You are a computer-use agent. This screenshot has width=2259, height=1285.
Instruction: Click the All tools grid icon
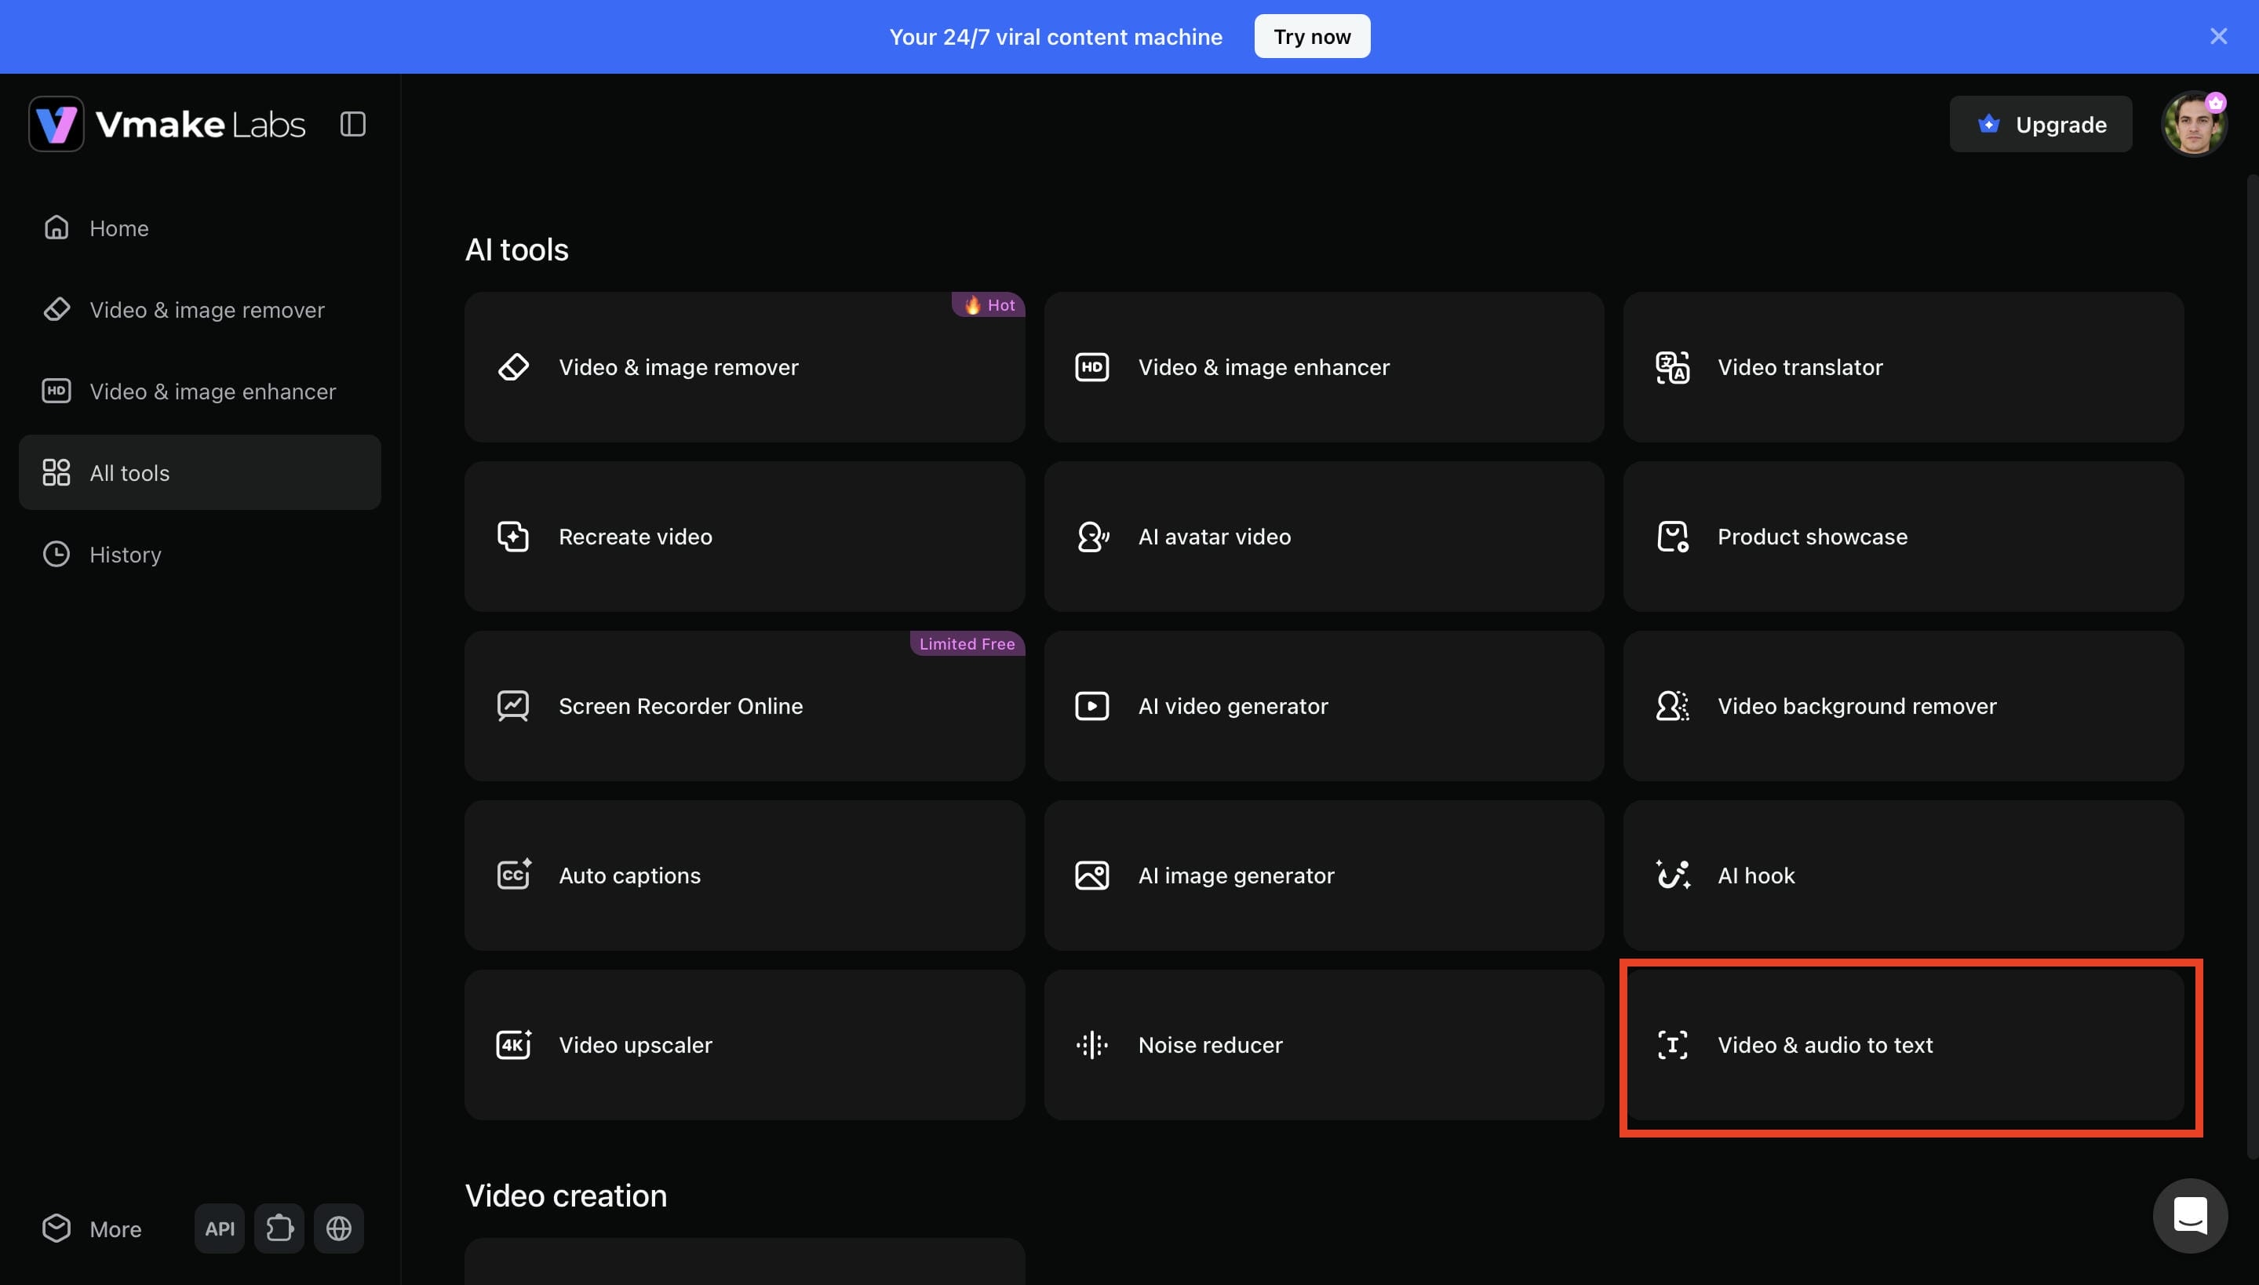[56, 472]
